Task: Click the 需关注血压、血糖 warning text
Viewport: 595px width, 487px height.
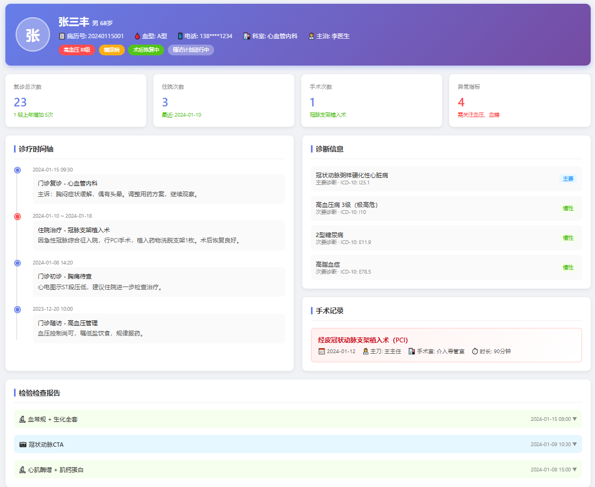Action: (478, 114)
